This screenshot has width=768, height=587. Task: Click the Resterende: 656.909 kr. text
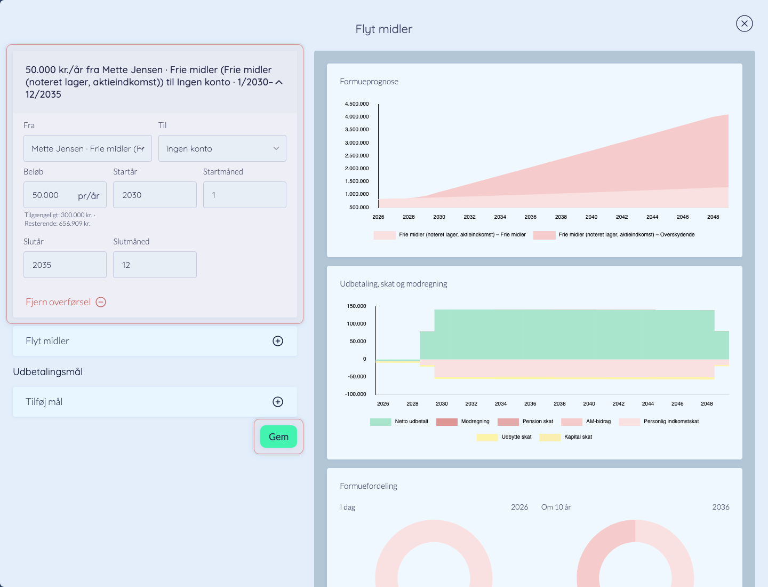(58, 224)
